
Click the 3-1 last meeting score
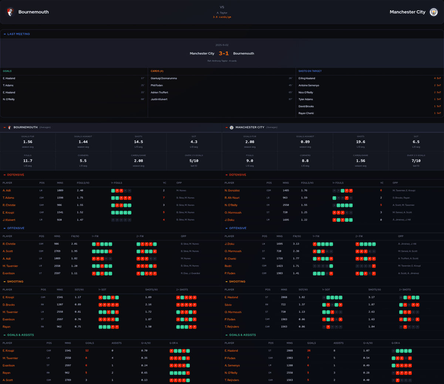click(223, 54)
